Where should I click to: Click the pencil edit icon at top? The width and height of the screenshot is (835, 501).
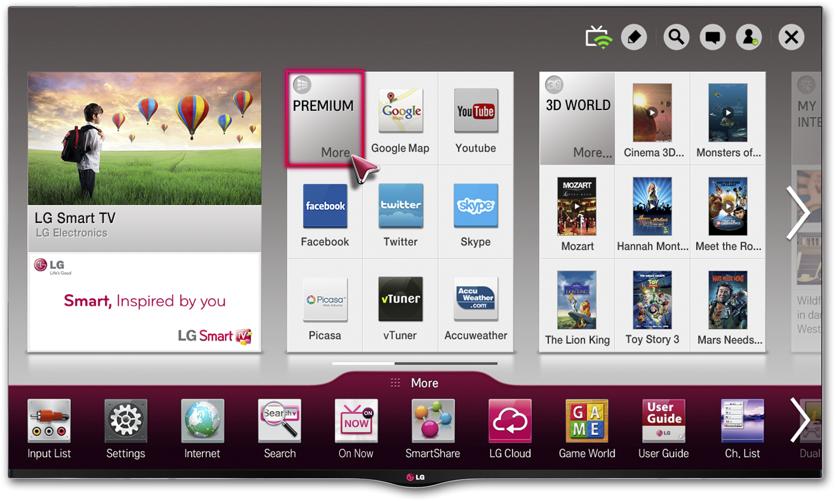[634, 37]
